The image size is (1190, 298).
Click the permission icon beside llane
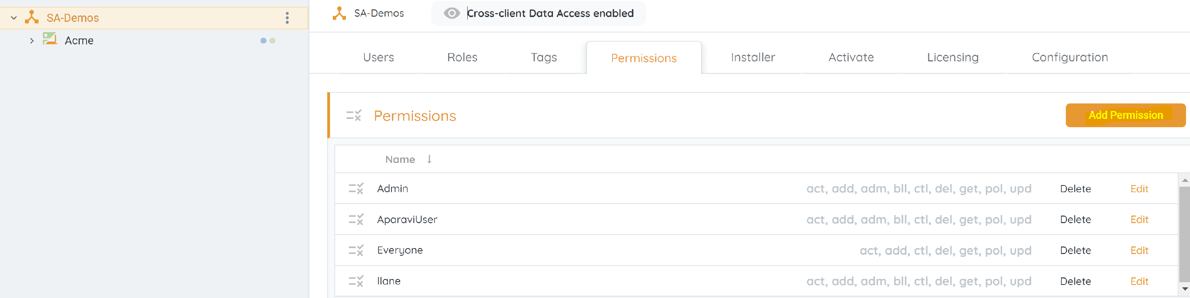(x=356, y=281)
